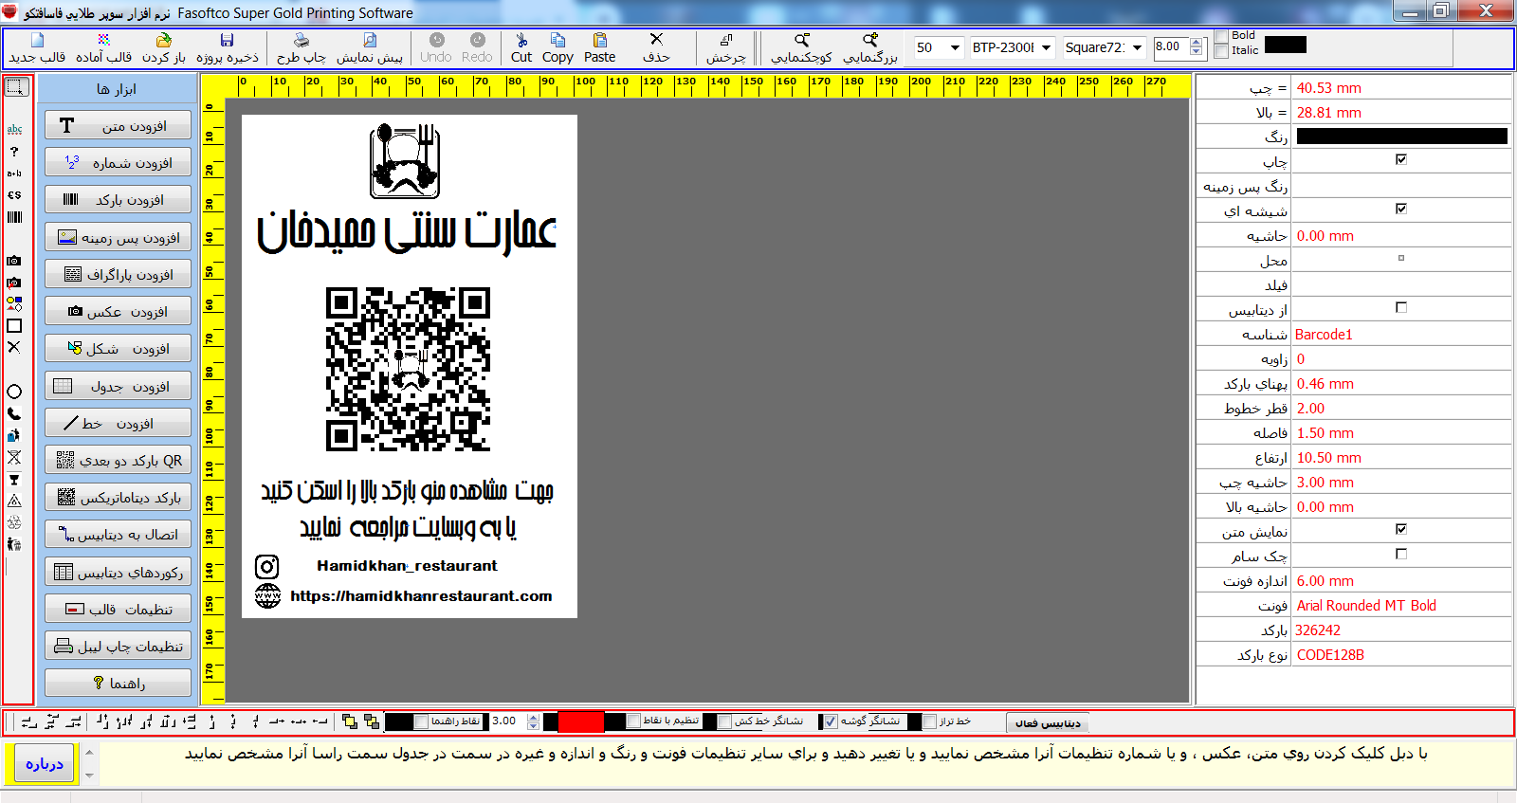Click the محل (position) anchor selector
Screen dimensions: 1517x803
pos(1401,258)
